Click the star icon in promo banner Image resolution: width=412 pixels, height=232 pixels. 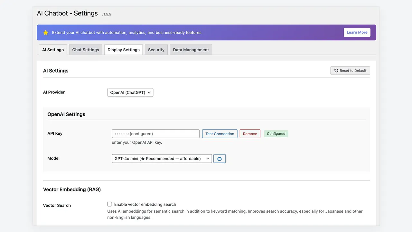[46, 33]
